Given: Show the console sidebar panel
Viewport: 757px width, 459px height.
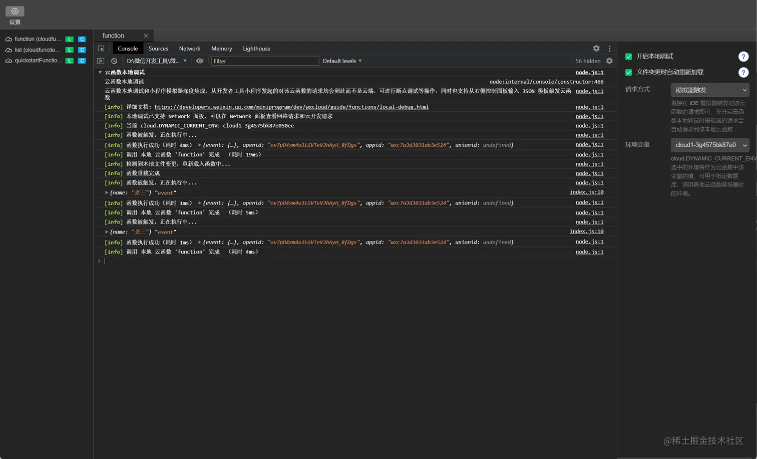Looking at the screenshot, I should [101, 61].
